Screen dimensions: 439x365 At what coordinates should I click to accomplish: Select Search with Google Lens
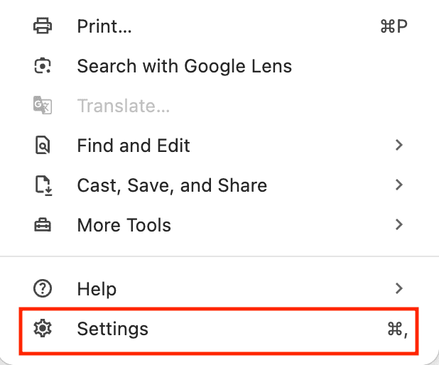pos(184,67)
